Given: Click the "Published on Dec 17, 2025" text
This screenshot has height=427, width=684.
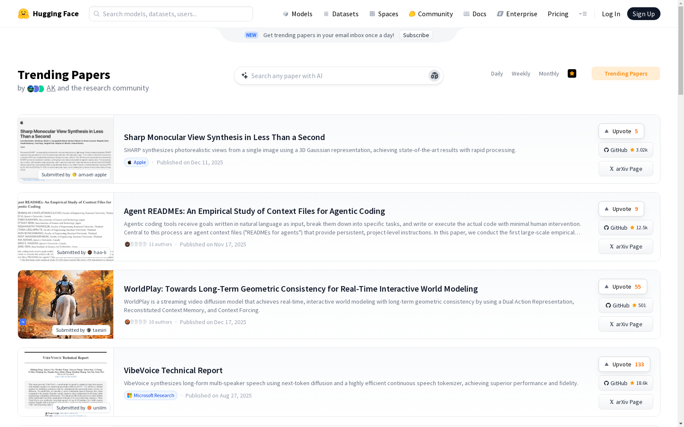Looking at the screenshot, I should (x=213, y=322).
